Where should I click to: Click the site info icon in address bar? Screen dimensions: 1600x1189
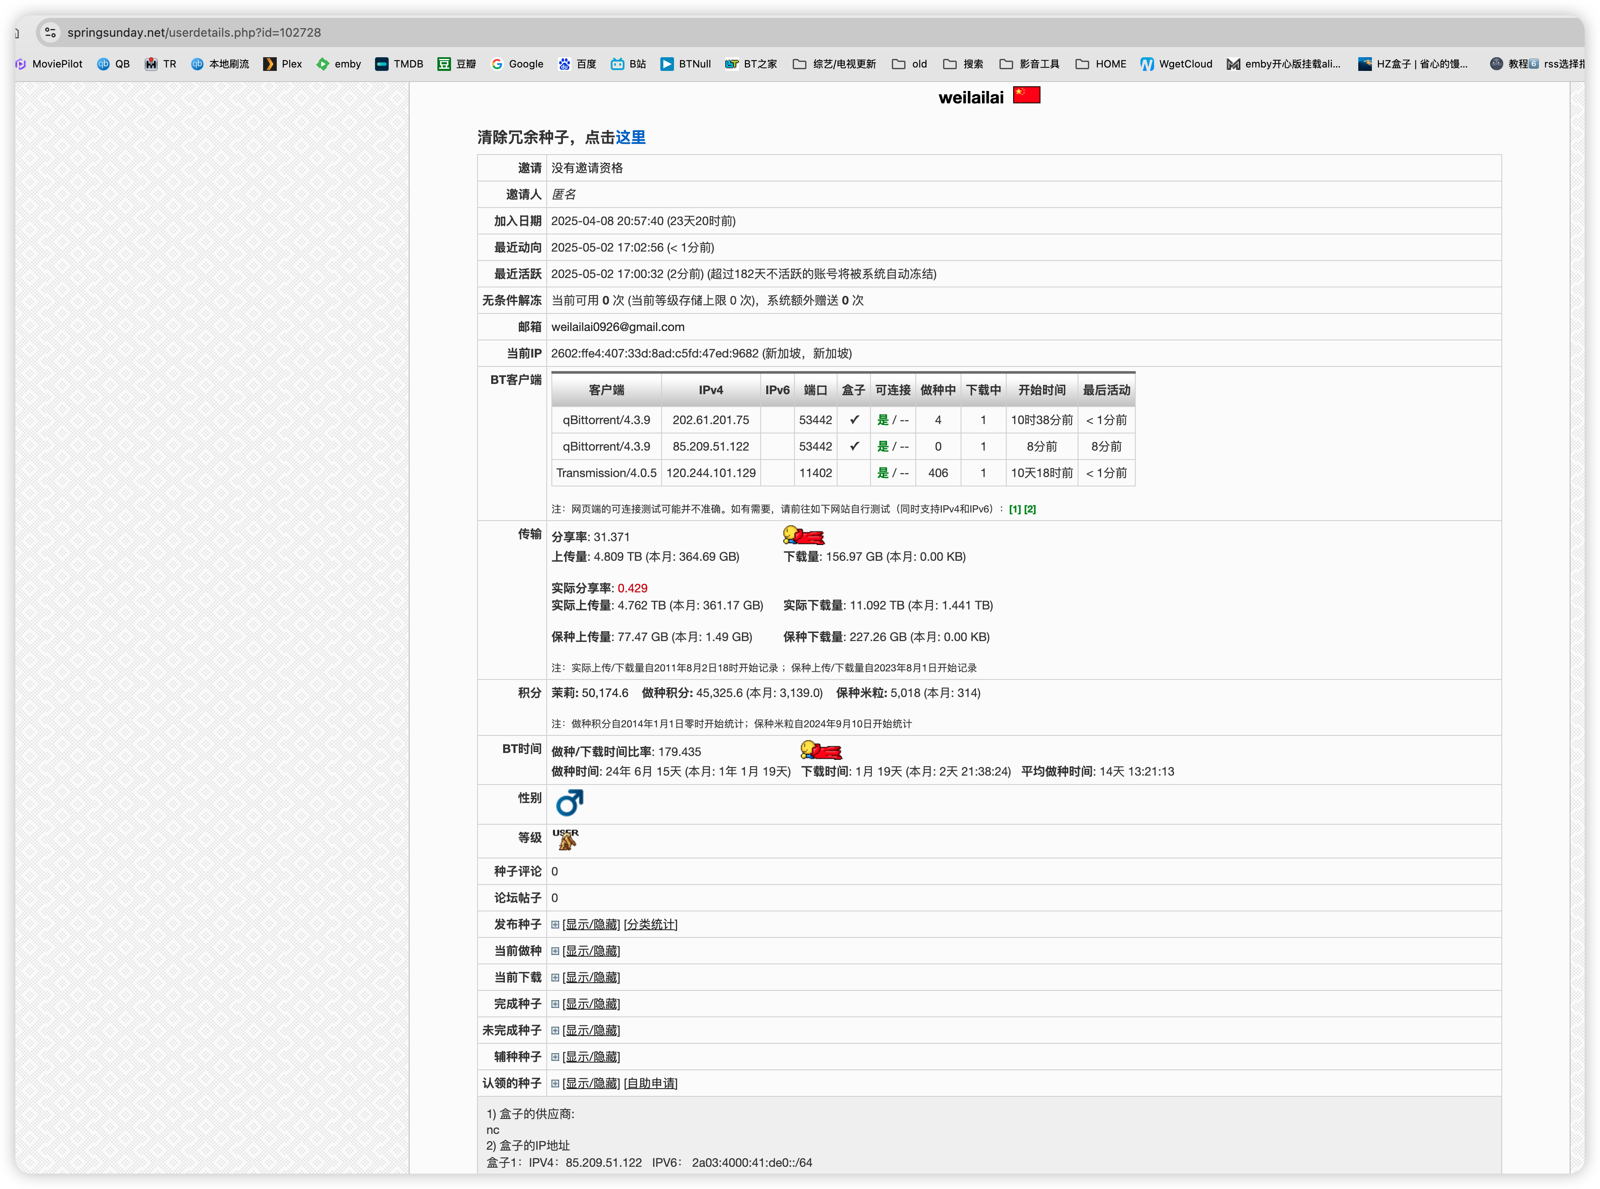[50, 32]
